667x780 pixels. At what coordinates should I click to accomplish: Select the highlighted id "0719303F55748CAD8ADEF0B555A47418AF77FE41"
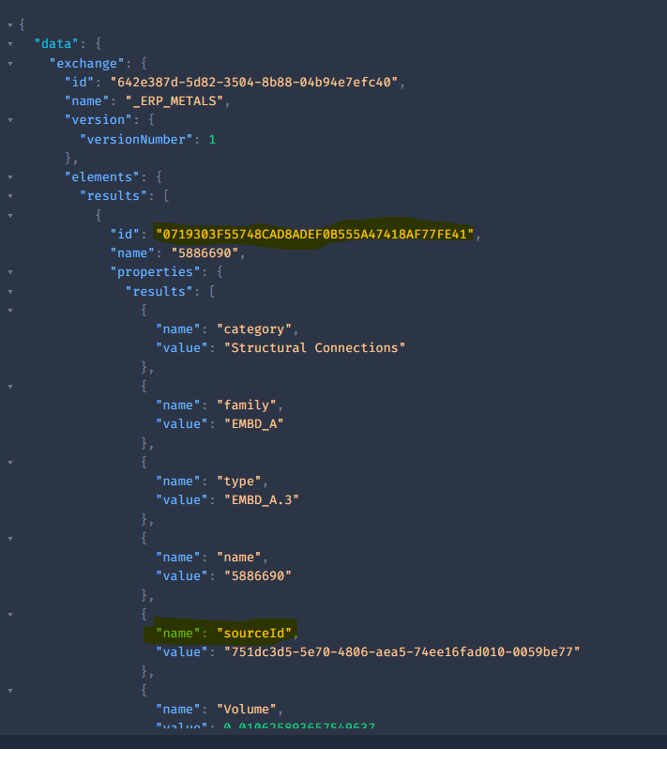pyautogui.click(x=314, y=234)
